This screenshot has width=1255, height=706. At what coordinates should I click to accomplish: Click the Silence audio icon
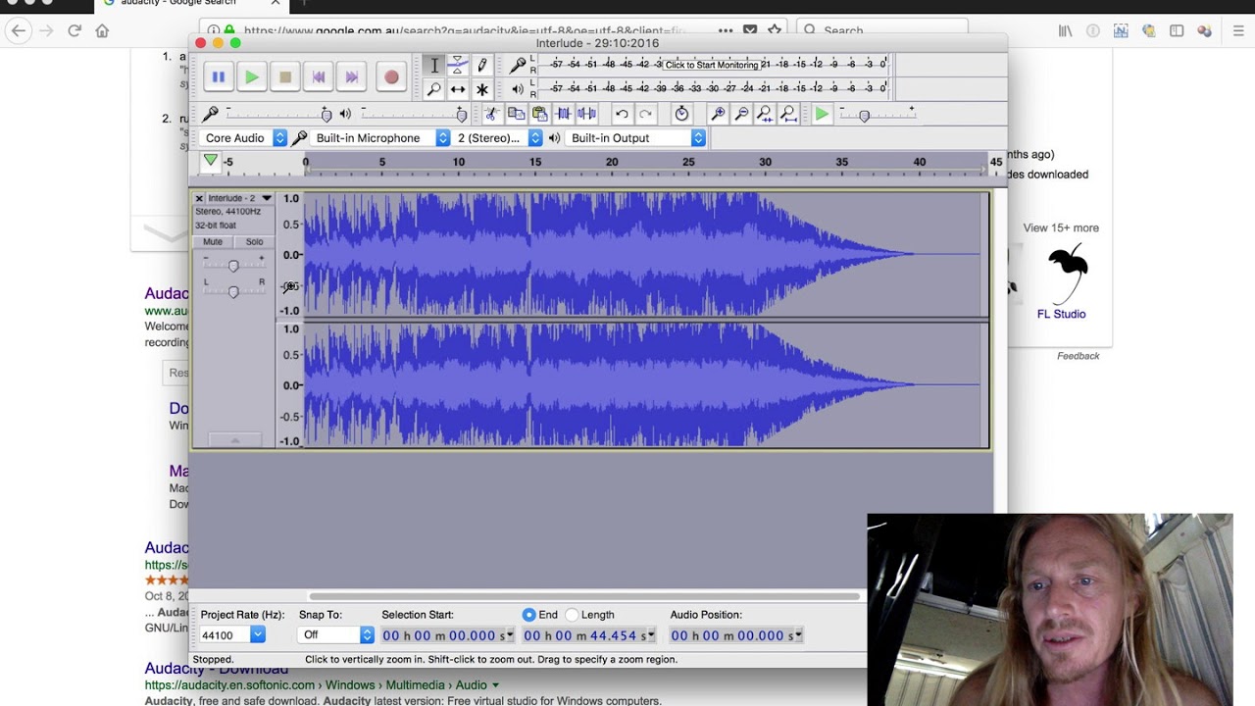click(586, 114)
